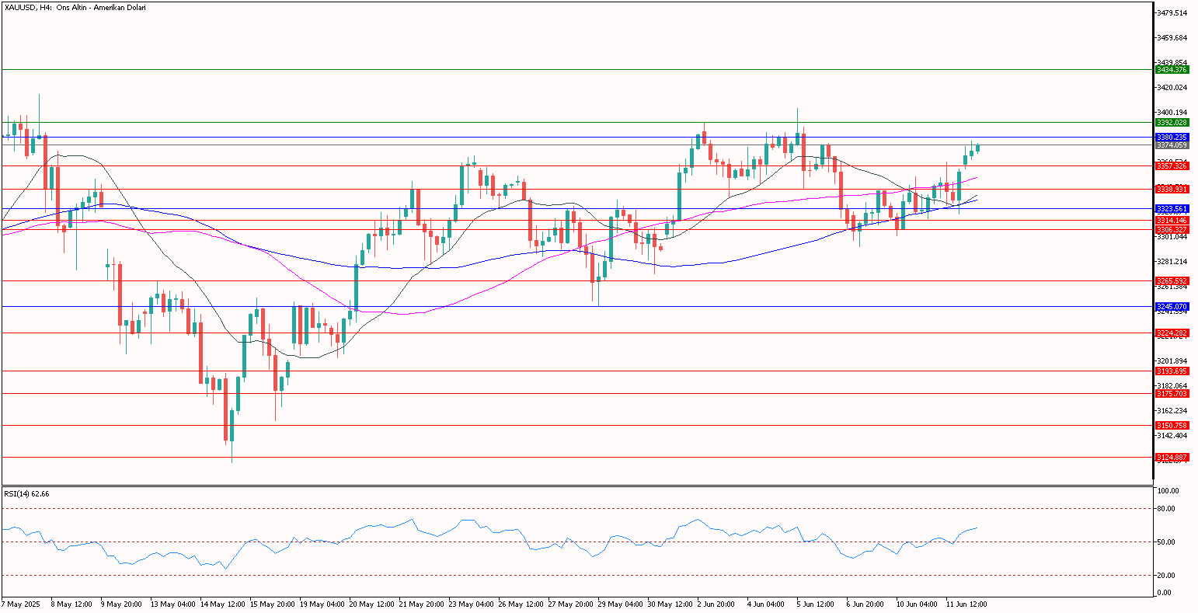The image size is (1198, 613).
Task: Select the RSI scale 20.00 value
Action: click(x=1168, y=576)
